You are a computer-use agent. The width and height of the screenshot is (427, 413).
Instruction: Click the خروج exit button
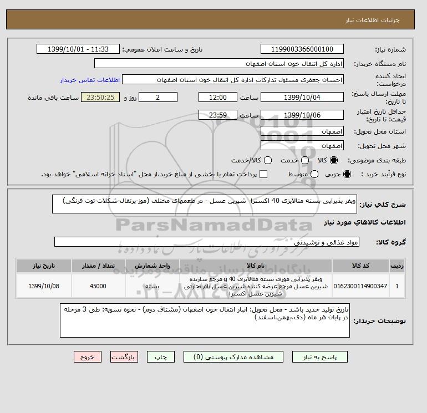88,357
